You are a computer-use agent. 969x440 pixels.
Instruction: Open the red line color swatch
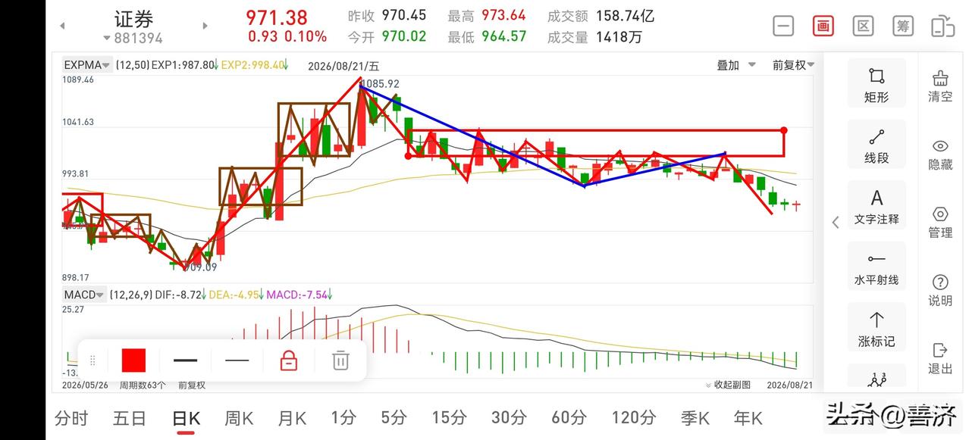coord(133,360)
